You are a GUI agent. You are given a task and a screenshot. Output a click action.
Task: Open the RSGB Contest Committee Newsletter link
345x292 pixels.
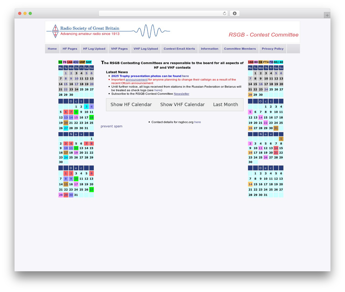181,94
